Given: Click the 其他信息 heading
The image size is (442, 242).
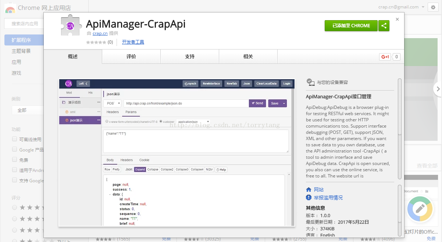Looking at the screenshot, I should (x=316, y=208).
